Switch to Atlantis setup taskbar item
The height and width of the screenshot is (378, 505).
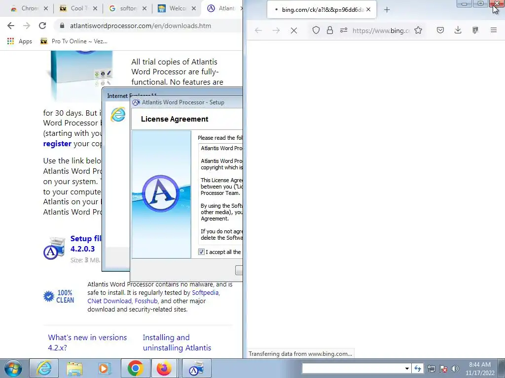pyautogui.click(x=196, y=368)
